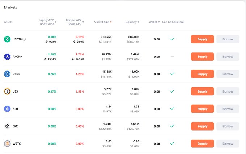Click the ETH token icon

7,109
